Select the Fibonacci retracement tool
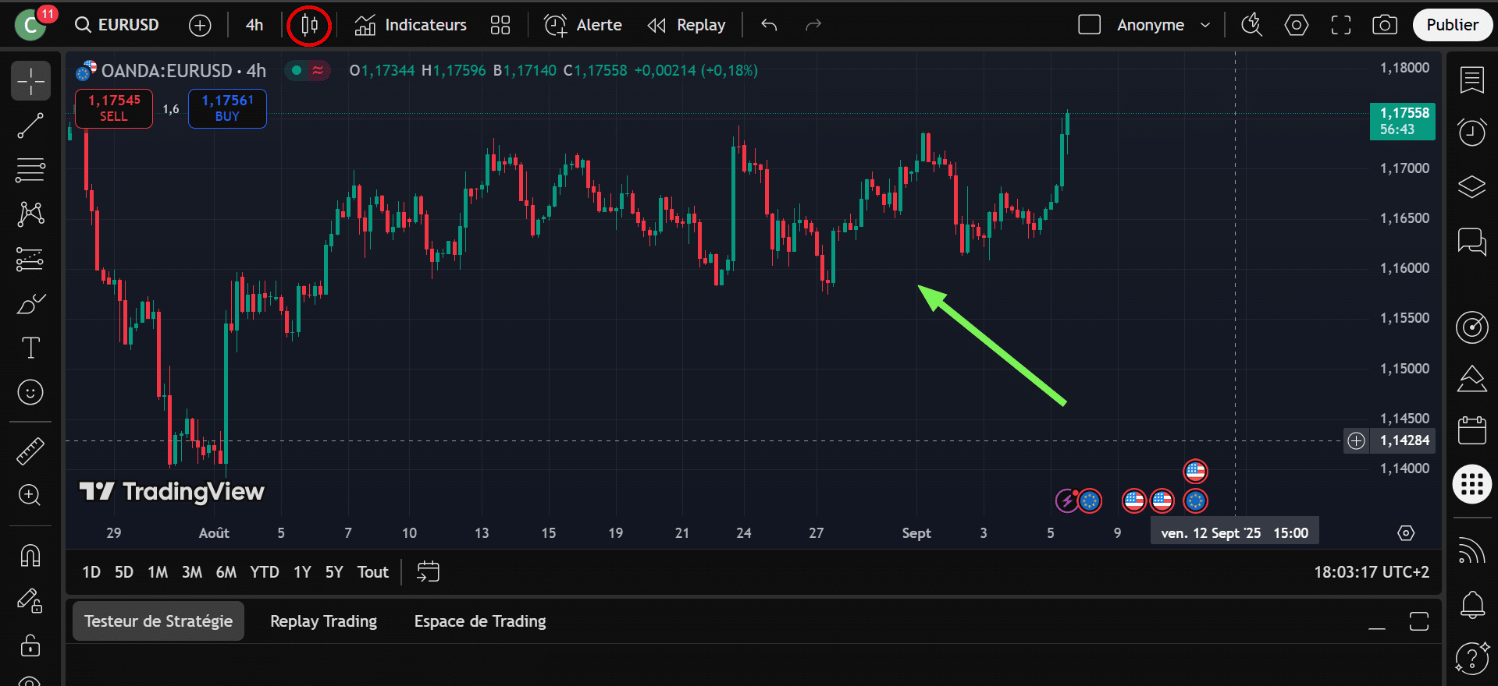This screenshot has width=1498, height=686. click(x=30, y=169)
